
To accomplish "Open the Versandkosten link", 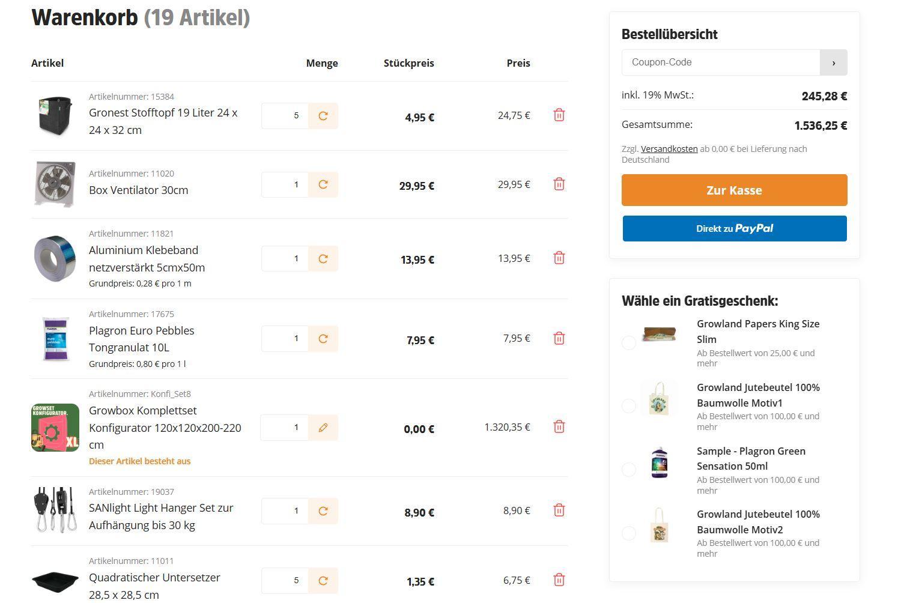I will tap(669, 149).
